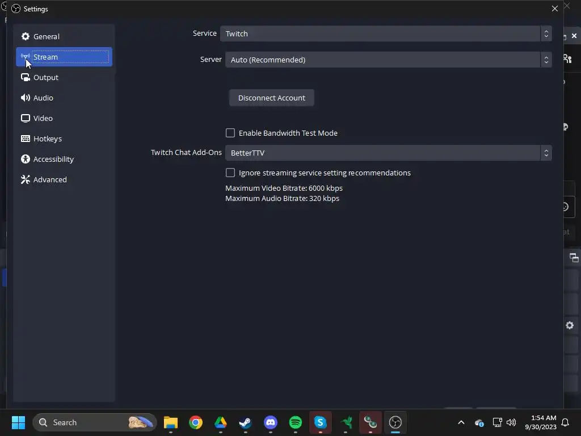Open the General settings section
The height and width of the screenshot is (436, 581).
pyautogui.click(x=64, y=36)
